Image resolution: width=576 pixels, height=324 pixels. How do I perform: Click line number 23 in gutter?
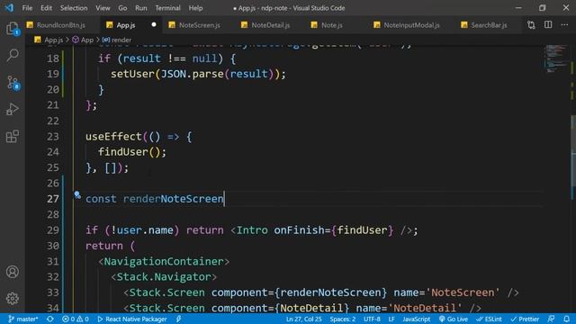53,137
